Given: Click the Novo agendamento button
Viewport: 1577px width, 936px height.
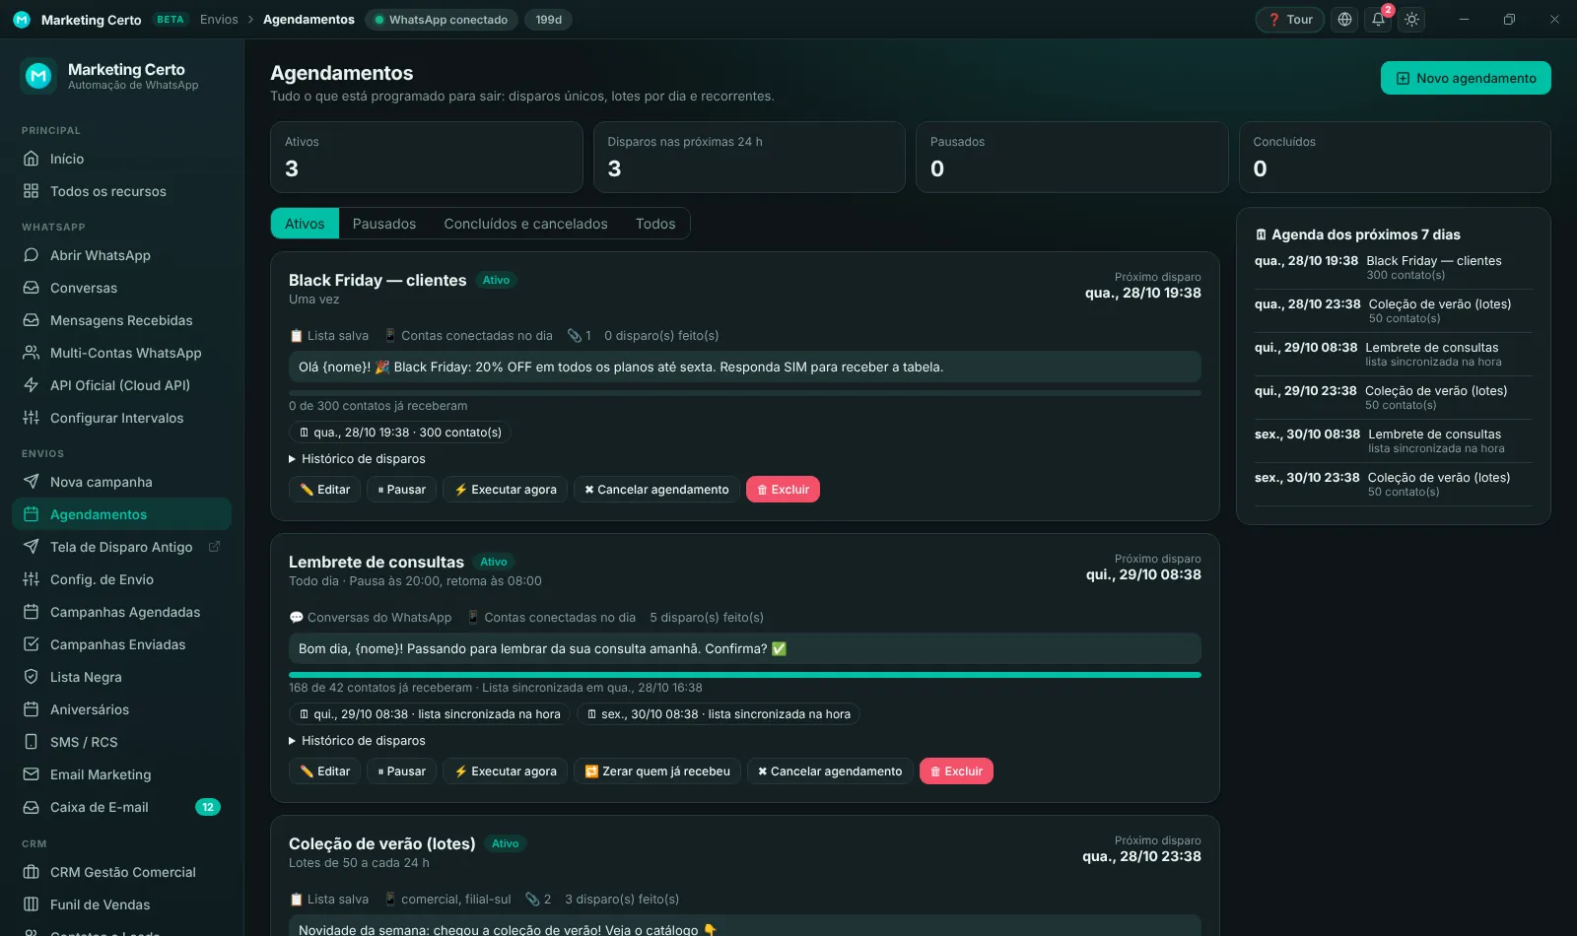Looking at the screenshot, I should (1466, 78).
